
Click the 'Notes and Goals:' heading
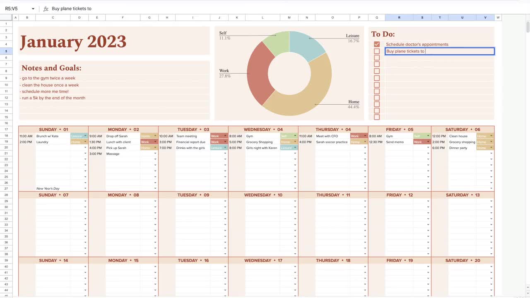[51, 68]
